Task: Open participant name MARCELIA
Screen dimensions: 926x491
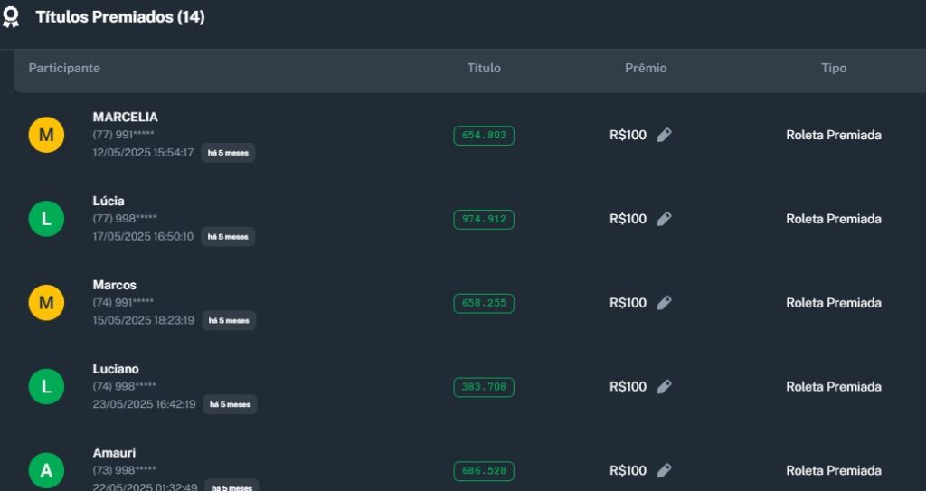Action: [x=125, y=117]
